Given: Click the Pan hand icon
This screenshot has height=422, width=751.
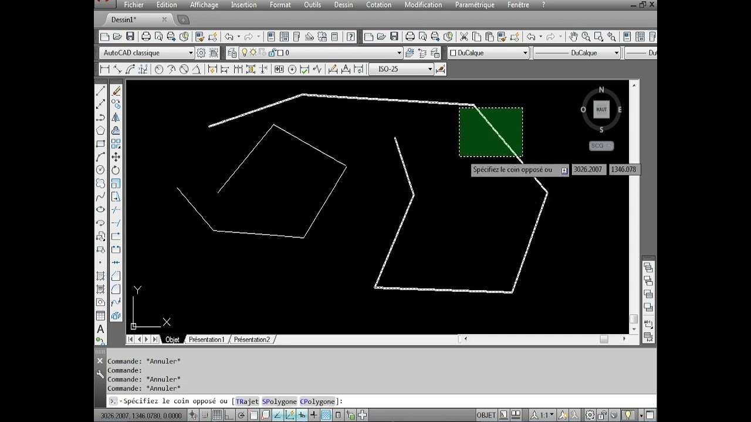Looking at the screenshot, I should [x=573, y=36].
